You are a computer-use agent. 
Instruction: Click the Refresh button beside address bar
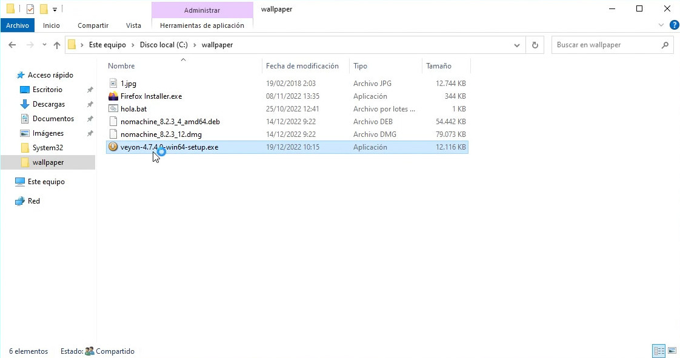535,45
